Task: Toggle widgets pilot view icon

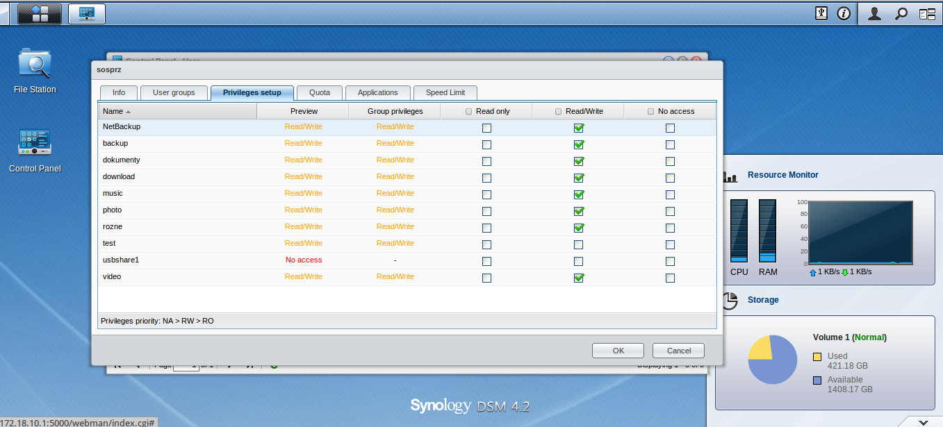Action: coord(927,13)
